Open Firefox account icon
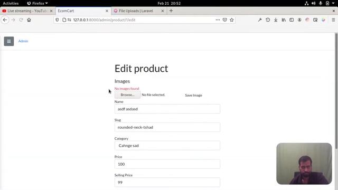 pyautogui.click(x=299, y=20)
